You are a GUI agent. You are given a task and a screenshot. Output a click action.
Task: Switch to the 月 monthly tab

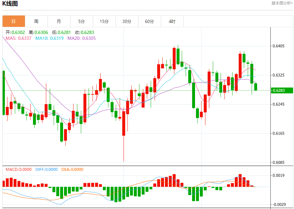59,21
